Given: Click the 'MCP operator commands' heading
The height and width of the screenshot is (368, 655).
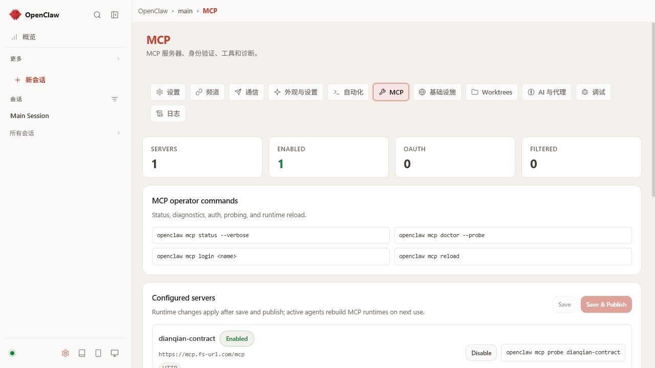Looking at the screenshot, I should coord(195,201).
